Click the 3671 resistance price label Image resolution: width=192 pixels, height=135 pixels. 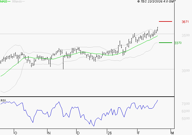(x=185, y=22)
